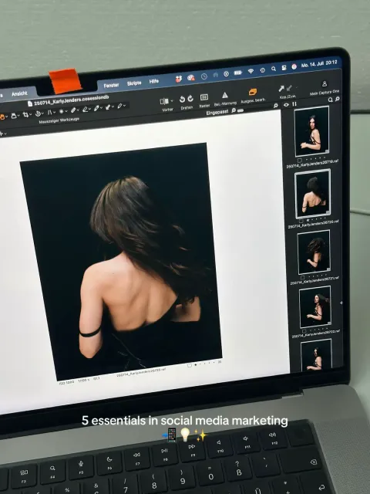370x494 pixels.
Task: Expand the eyedropper picker tool dropdown chevron
Action: tap(101, 108)
